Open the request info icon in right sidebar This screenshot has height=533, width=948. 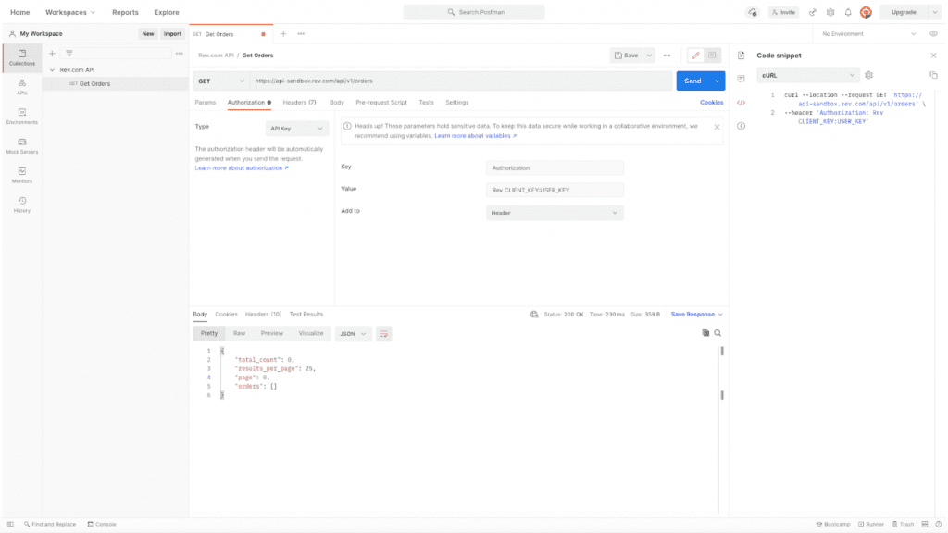coord(742,126)
